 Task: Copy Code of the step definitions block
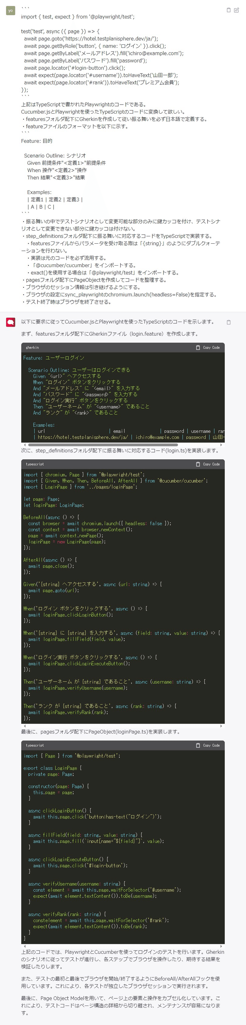pyautogui.click(x=208, y=464)
